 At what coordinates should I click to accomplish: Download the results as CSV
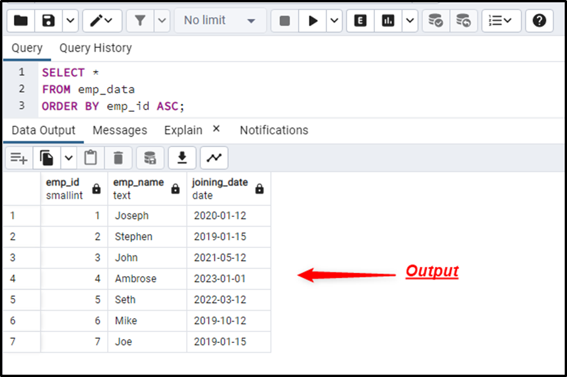tap(182, 157)
